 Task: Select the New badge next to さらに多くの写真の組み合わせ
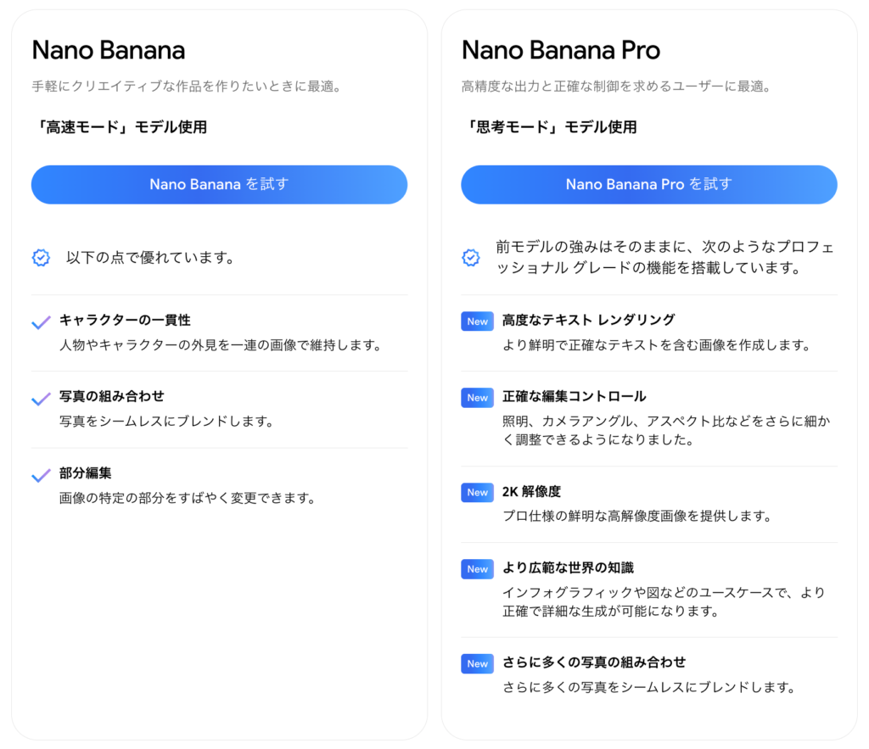(477, 664)
